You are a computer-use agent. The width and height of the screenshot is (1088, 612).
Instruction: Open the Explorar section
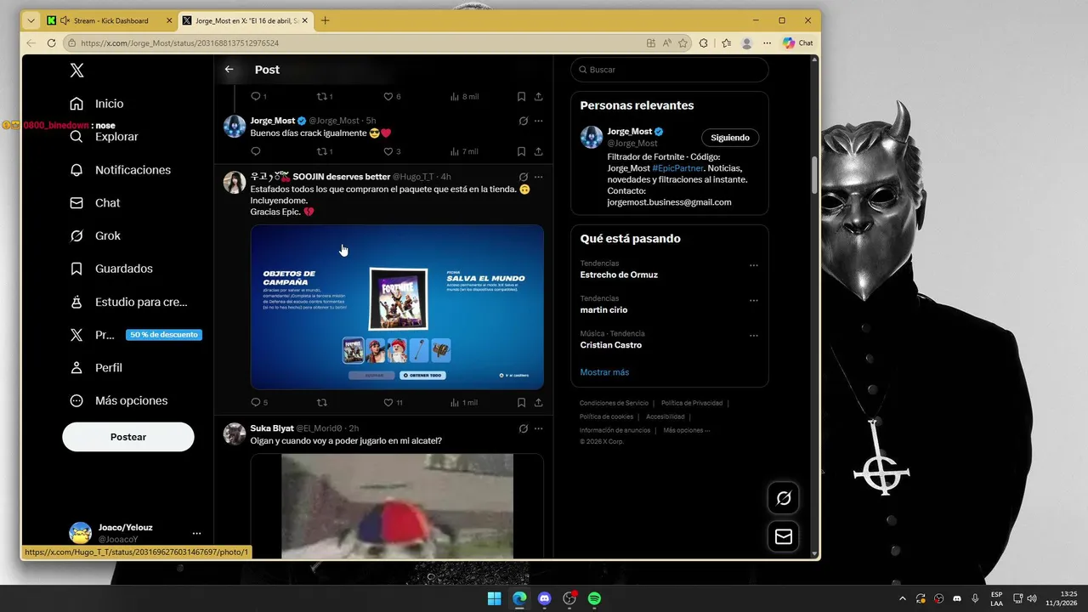106,137
